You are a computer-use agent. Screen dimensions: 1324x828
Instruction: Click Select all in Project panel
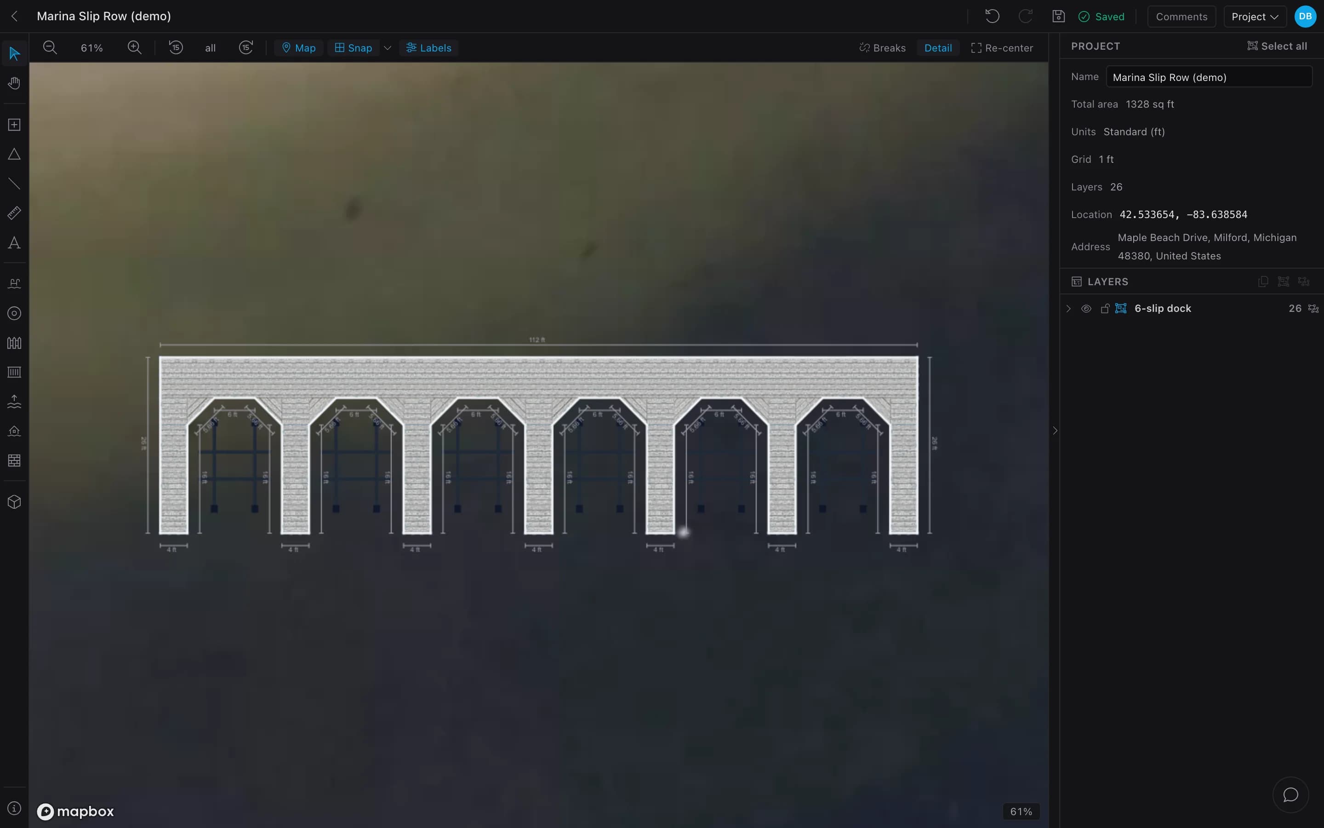click(1277, 46)
